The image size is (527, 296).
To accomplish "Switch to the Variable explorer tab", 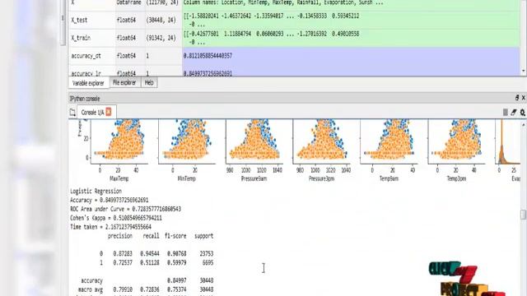I will click(88, 83).
